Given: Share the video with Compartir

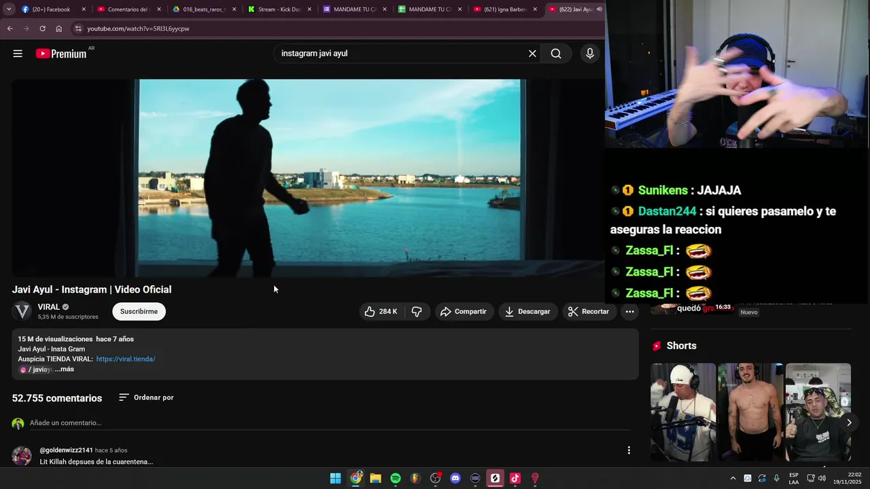Looking at the screenshot, I should tap(464, 311).
